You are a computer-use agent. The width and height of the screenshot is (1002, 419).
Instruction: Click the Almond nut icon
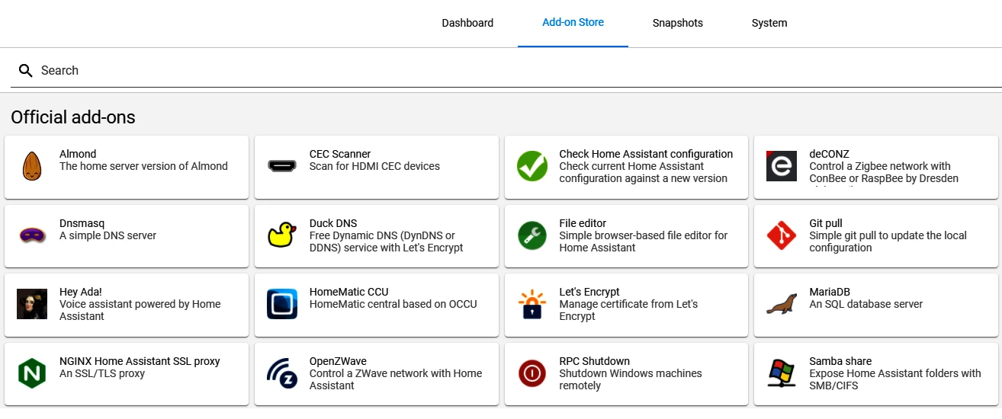coord(32,166)
